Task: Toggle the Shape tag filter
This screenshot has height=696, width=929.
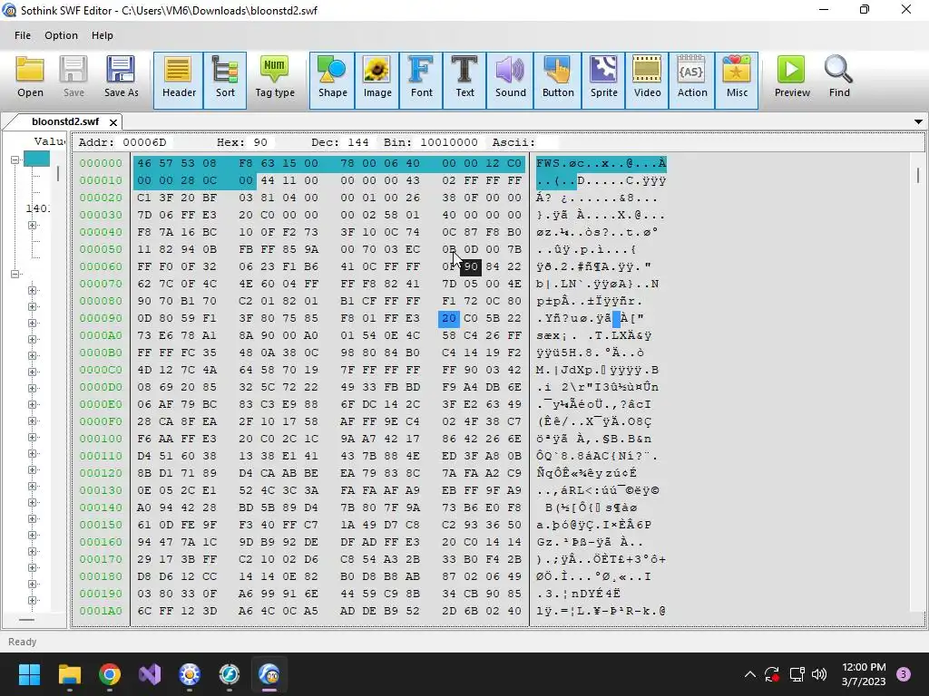Action: coord(332,81)
